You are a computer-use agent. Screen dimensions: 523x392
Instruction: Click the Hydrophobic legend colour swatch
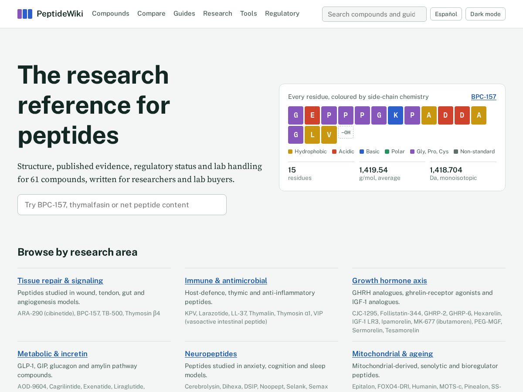coord(290,152)
